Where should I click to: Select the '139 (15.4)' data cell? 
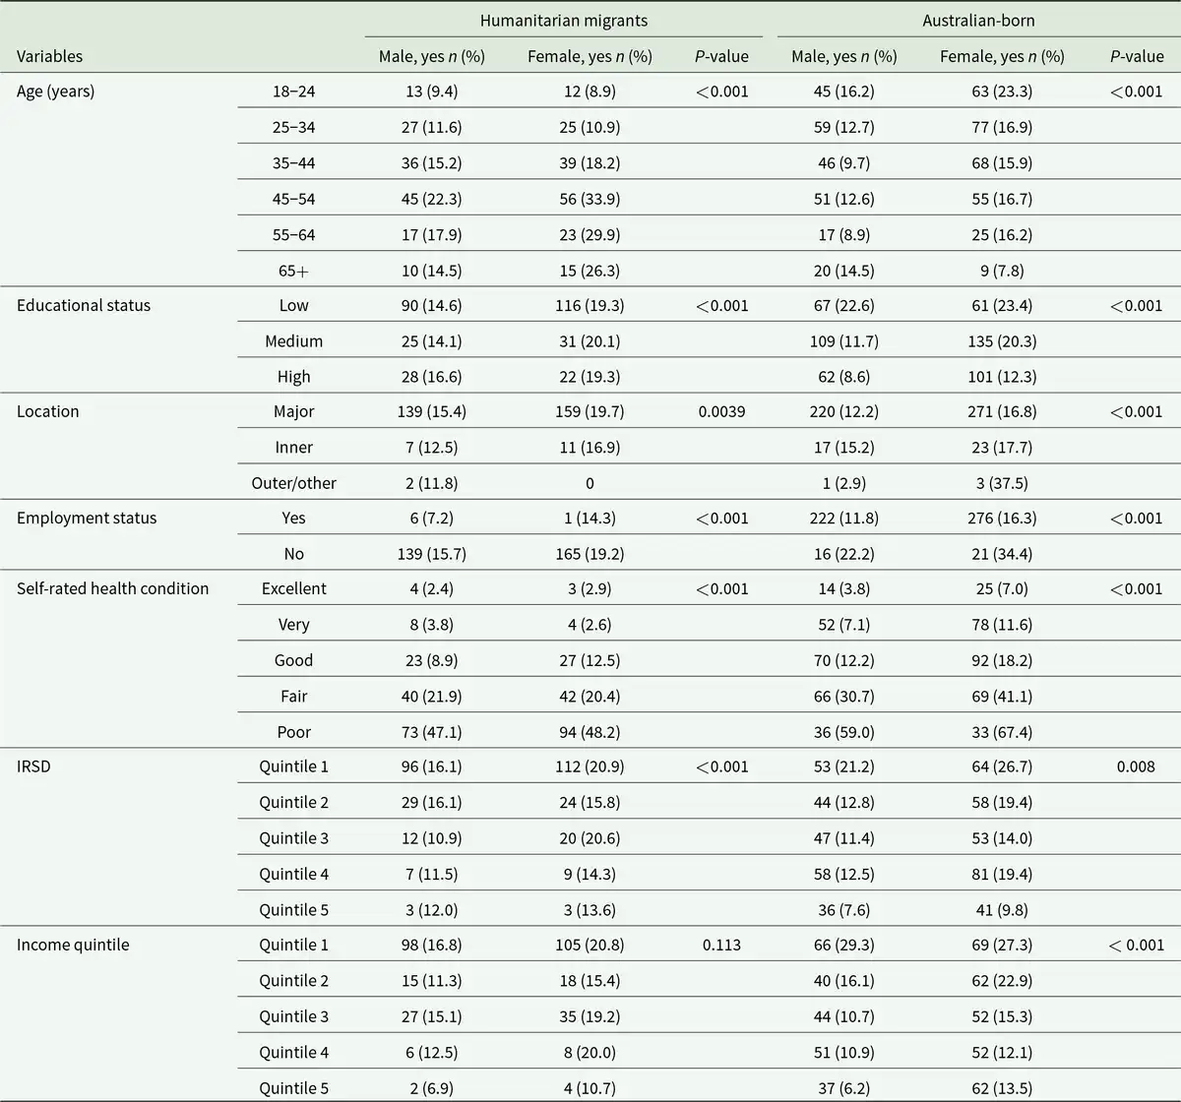point(431,411)
